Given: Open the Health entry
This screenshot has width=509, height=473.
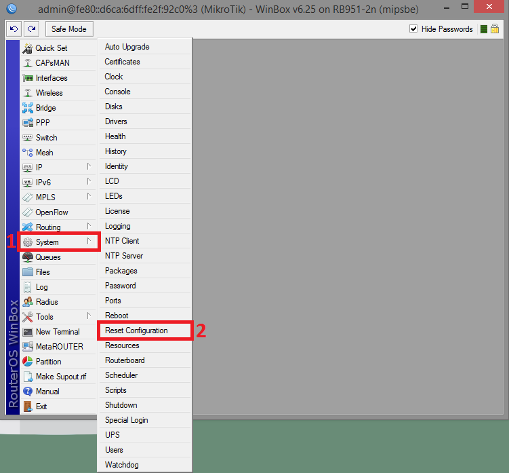Looking at the screenshot, I should pos(145,136).
